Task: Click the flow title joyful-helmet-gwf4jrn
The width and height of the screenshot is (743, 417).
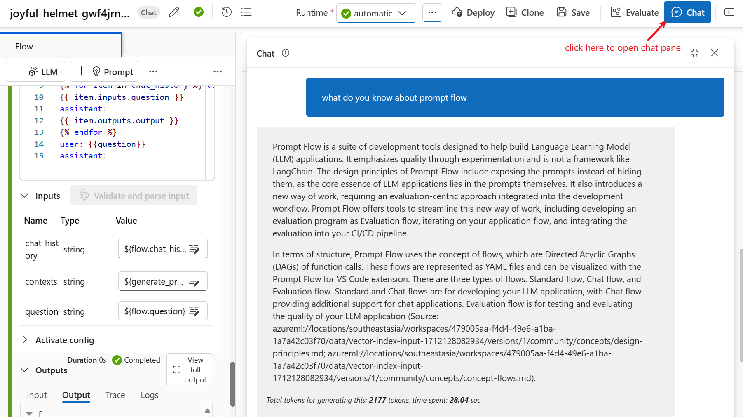Action: (70, 14)
